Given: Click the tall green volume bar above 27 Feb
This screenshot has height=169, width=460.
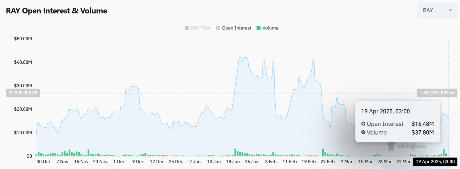Looking at the screenshot, I should tap(323, 152).
